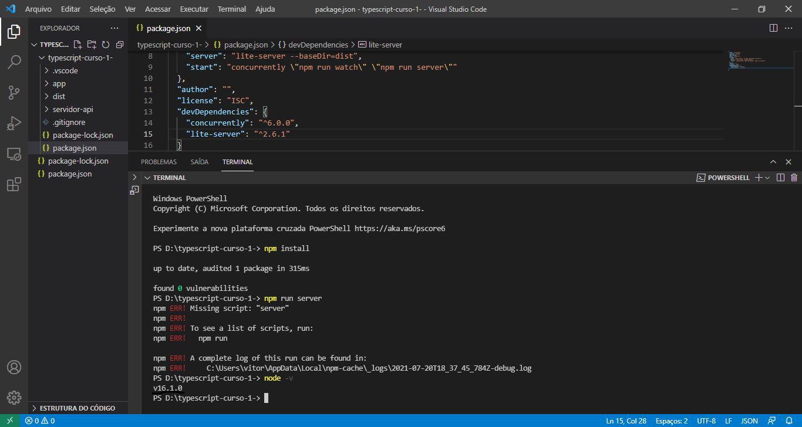
Task: Open the Ajuda menu
Action: tap(265, 9)
